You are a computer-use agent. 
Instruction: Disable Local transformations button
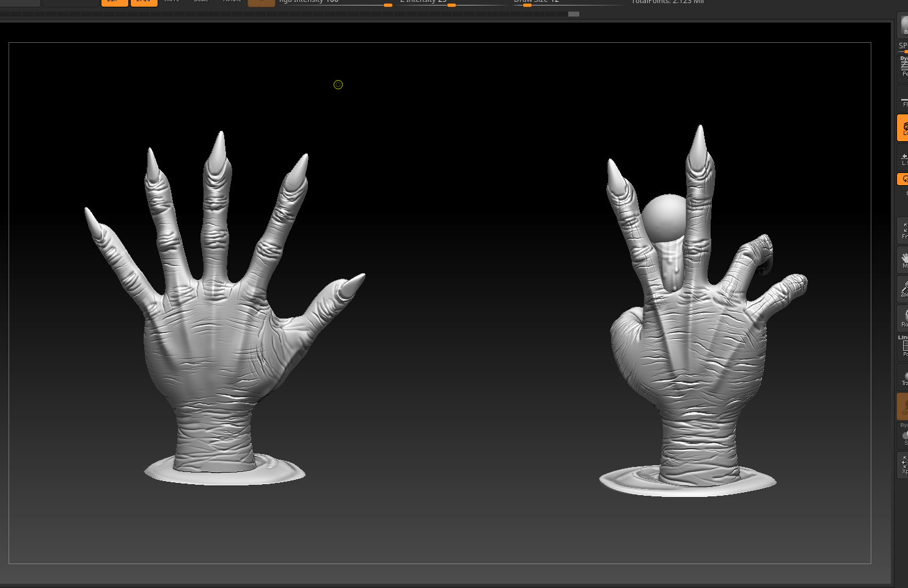(903, 128)
